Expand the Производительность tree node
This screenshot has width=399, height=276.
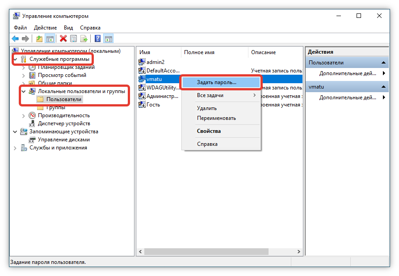click(x=24, y=115)
